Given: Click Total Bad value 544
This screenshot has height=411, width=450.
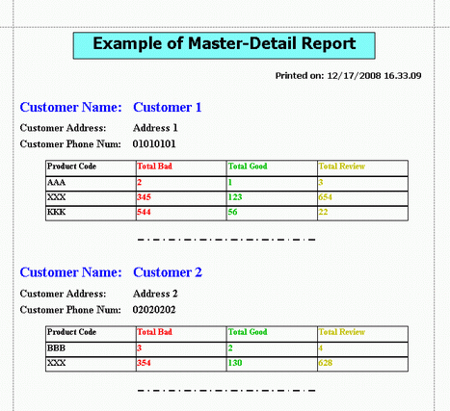Looking at the screenshot, I should click(x=144, y=212).
